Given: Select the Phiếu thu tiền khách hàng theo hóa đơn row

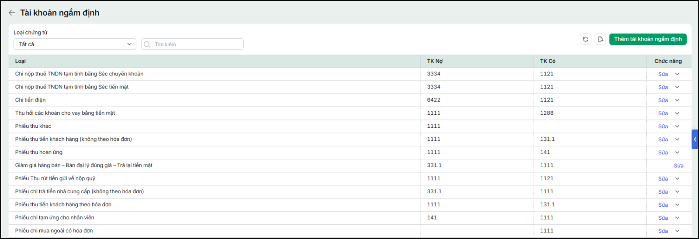Looking at the screenshot, I should (350, 205).
